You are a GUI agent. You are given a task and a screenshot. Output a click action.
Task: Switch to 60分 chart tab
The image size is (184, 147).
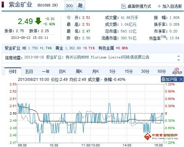(x=162, y=71)
